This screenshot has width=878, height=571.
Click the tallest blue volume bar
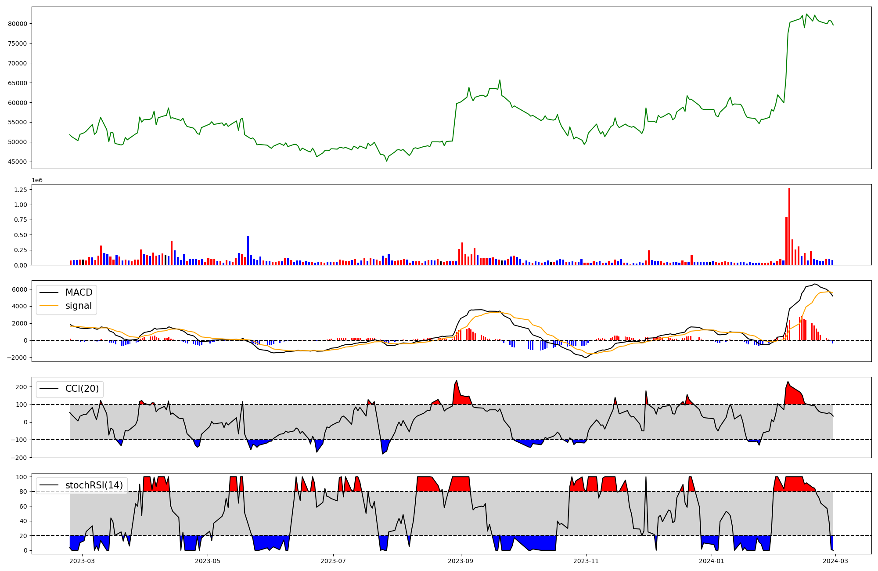(248, 250)
